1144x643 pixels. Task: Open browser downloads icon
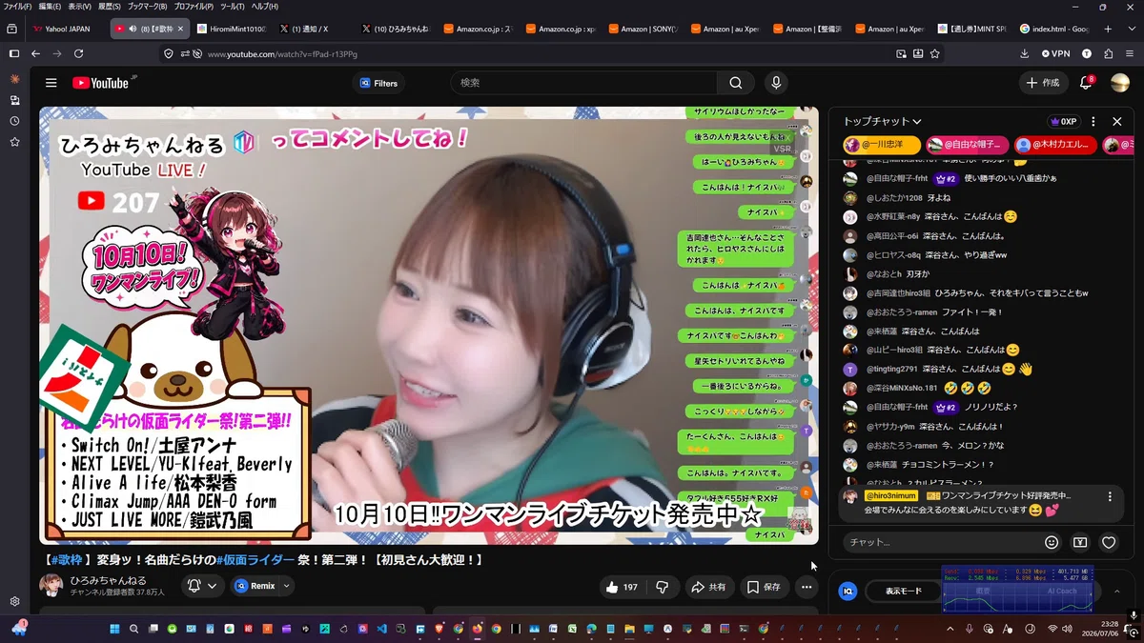pos(1025,54)
